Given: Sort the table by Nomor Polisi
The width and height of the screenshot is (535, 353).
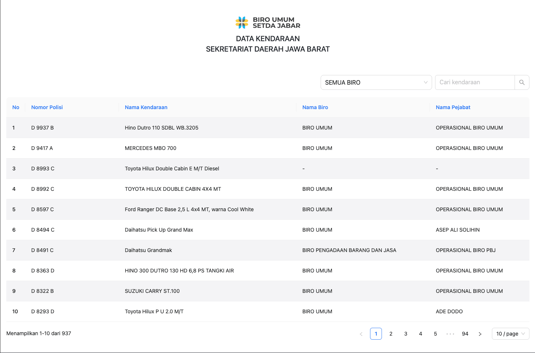Looking at the screenshot, I should pos(47,107).
